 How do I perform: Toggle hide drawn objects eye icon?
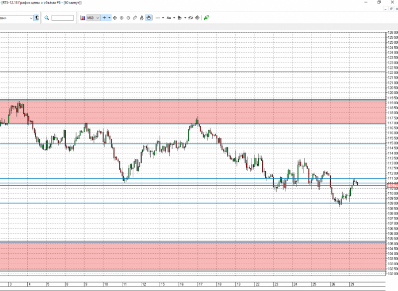(191, 18)
